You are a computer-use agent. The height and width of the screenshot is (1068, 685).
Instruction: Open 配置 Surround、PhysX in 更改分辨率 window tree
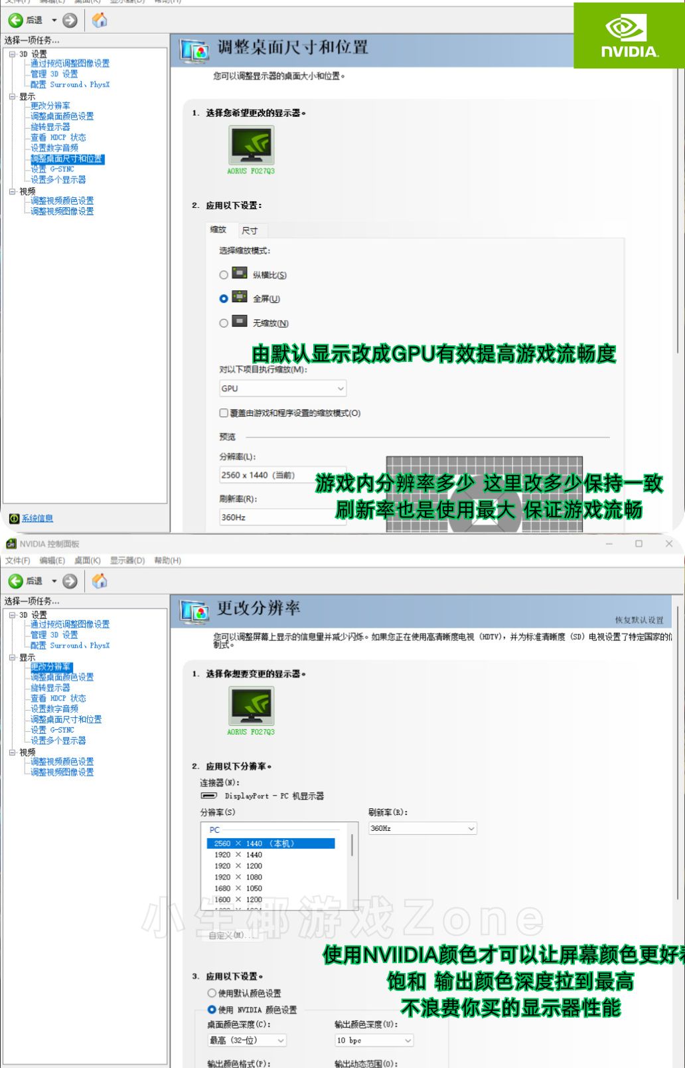[70, 646]
